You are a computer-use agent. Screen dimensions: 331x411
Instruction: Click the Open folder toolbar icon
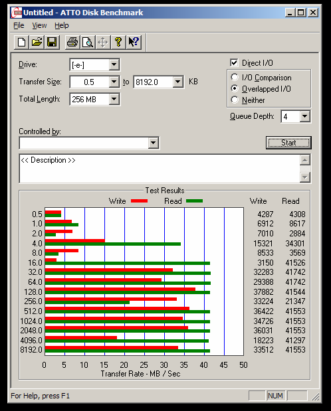[x=37, y=42]
